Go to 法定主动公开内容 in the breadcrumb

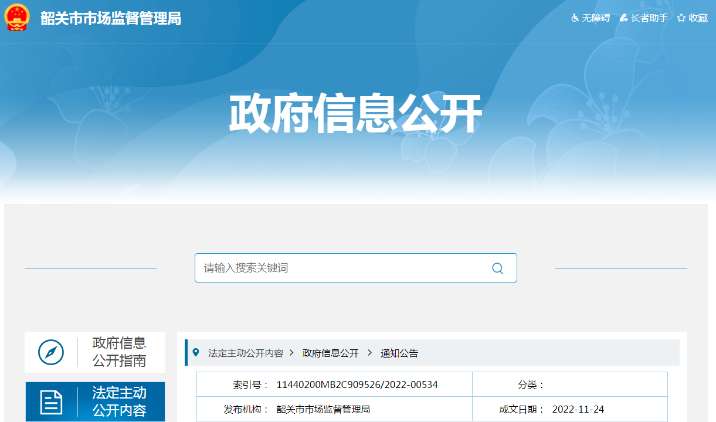tap(246, 353)
